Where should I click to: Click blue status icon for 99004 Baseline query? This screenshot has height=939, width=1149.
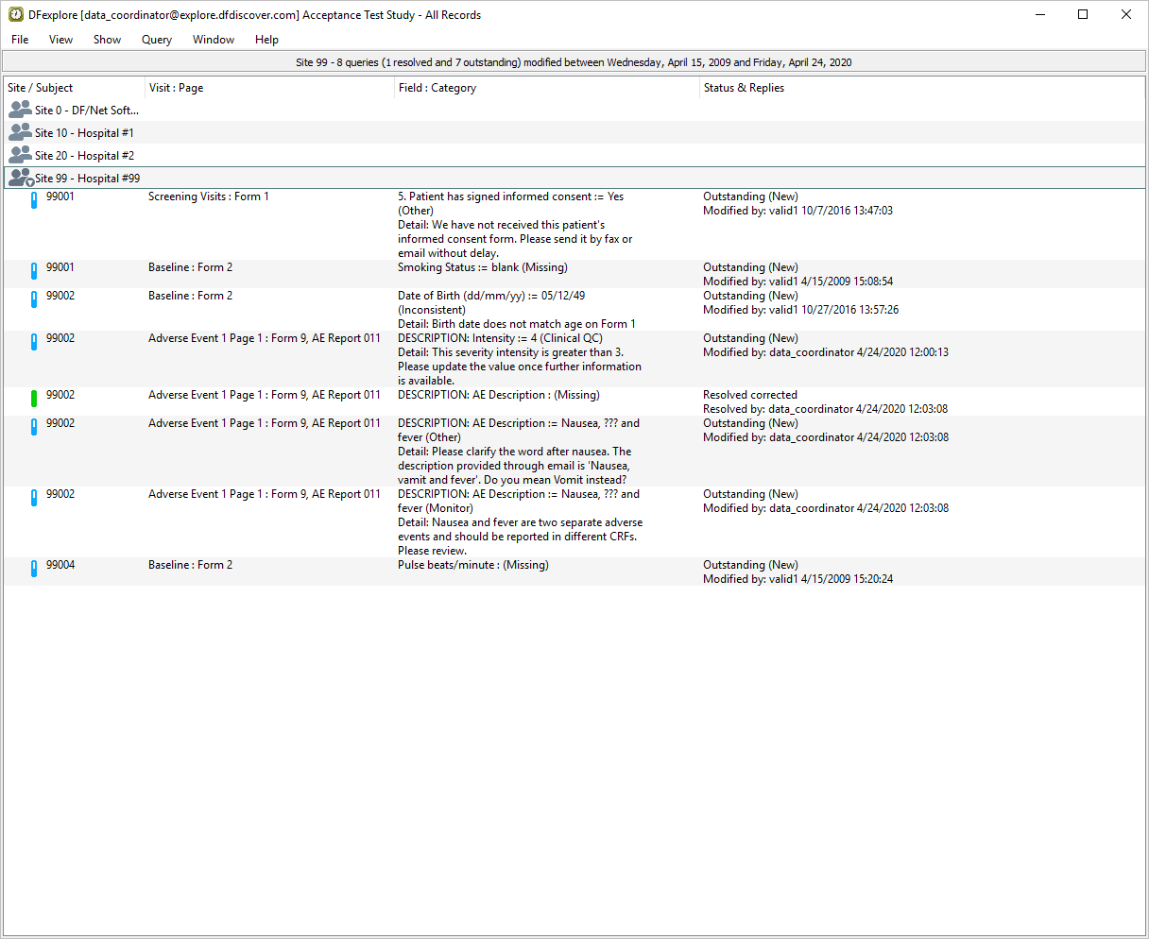click(34, 569)
